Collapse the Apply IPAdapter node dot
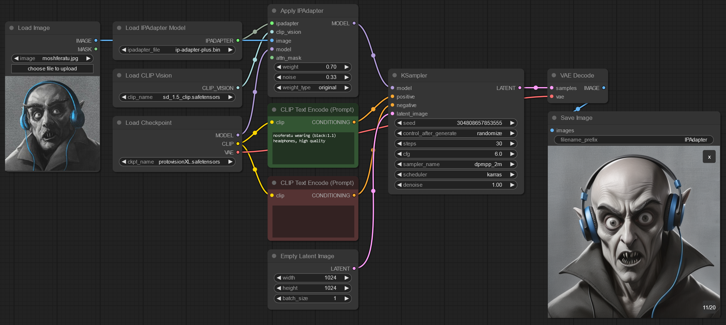Viewport: 726px width, 325px height. click(x=274, y=11)
